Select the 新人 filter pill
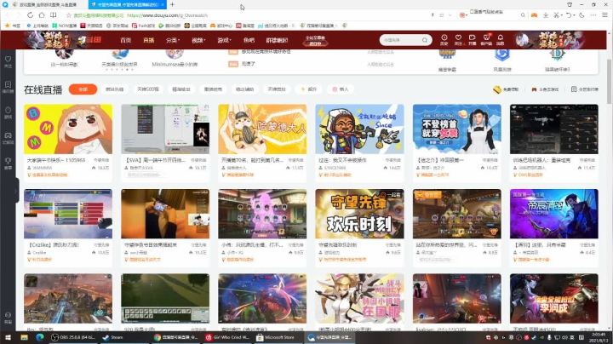 coord(340,89)
